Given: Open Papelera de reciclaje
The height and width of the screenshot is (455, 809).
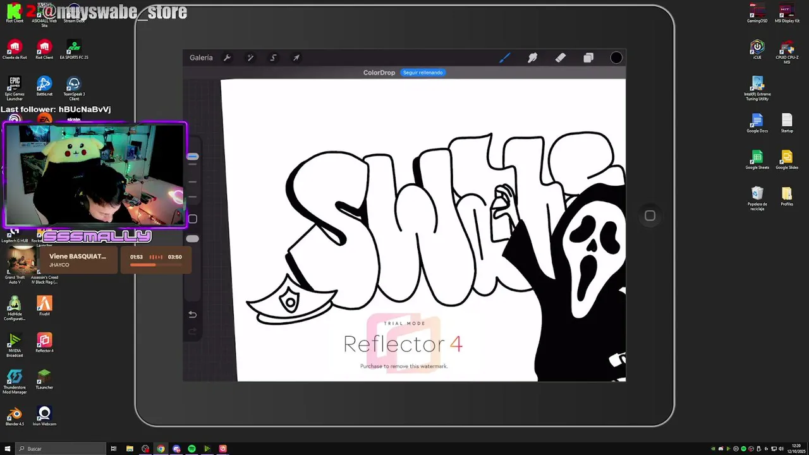Looking at the screenshot, I should coord(757,198).
